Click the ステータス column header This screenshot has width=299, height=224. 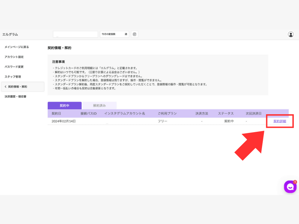tap(226, 113)
